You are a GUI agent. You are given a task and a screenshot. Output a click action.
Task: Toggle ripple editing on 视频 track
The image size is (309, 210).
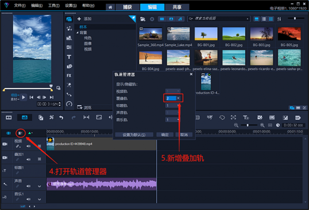(x=18, y=146)
